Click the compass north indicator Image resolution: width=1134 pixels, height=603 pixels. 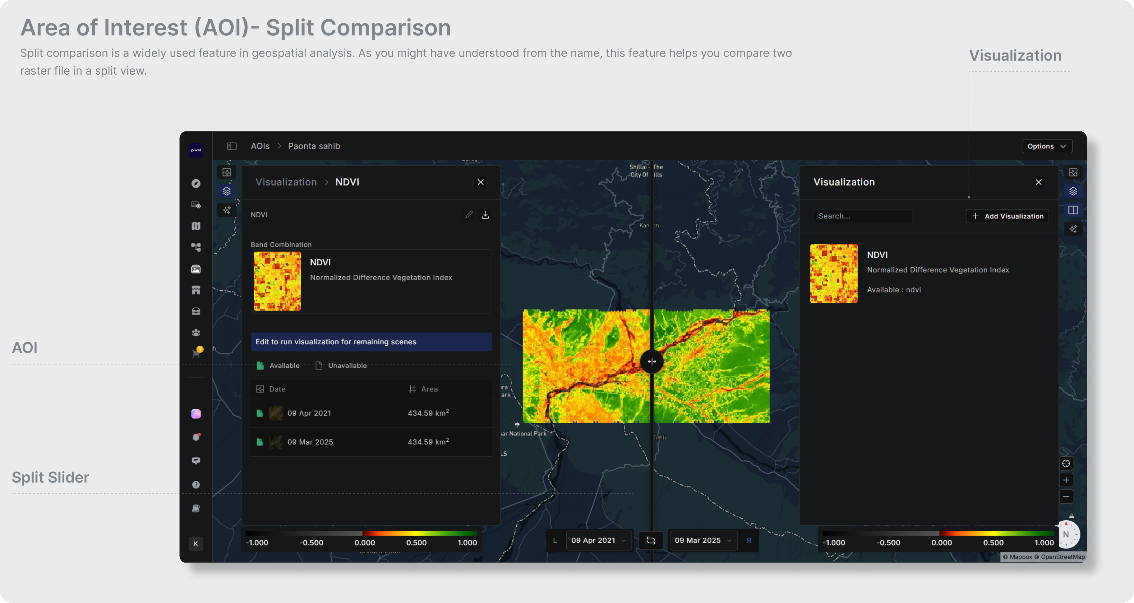tap(1066, 534)
